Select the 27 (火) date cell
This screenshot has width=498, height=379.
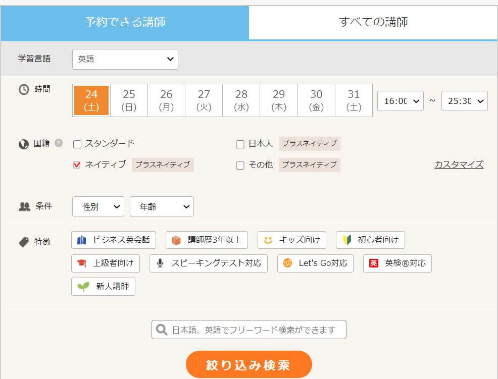coord(204,100)
